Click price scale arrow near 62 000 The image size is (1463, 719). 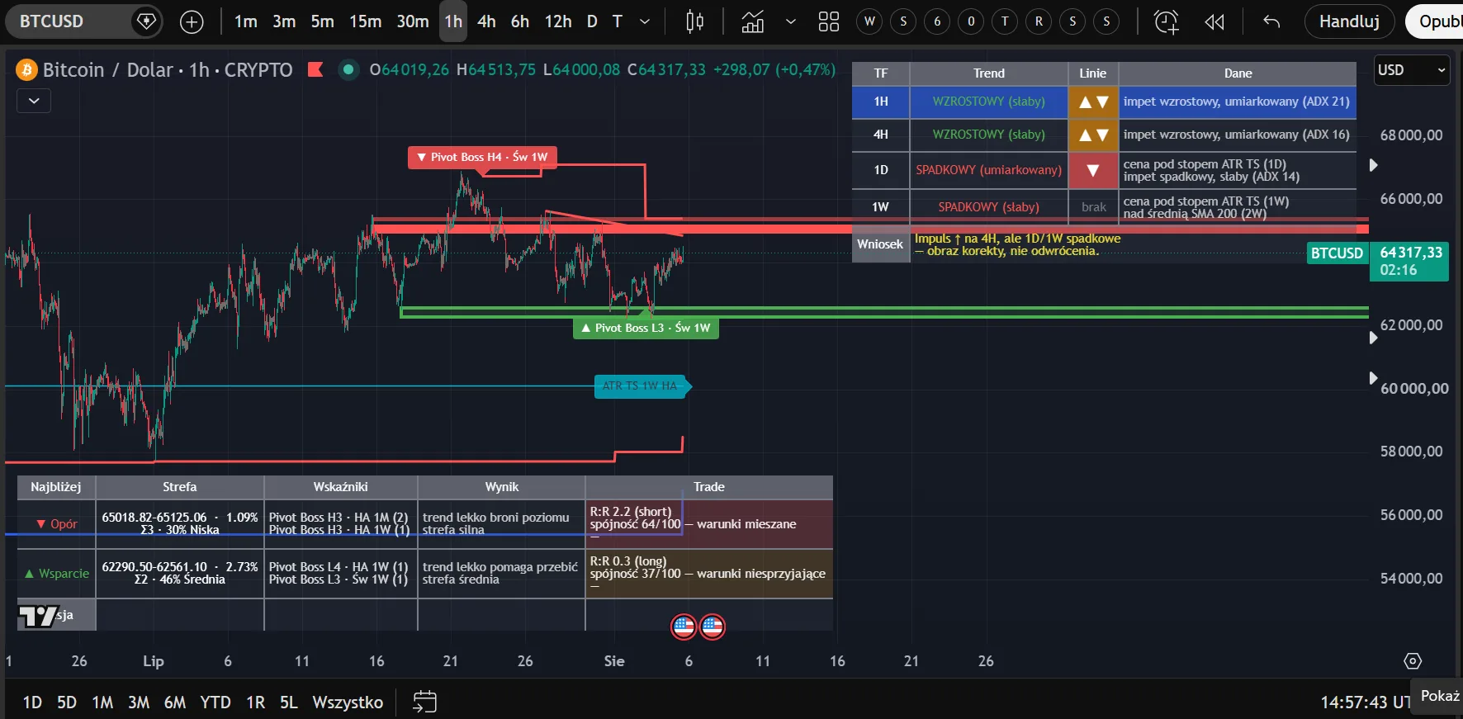[x=1373, y=338]
